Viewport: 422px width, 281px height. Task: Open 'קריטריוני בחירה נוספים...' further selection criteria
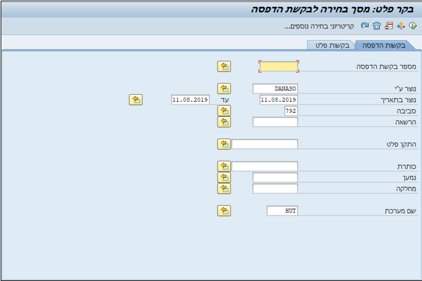(319, 27)
